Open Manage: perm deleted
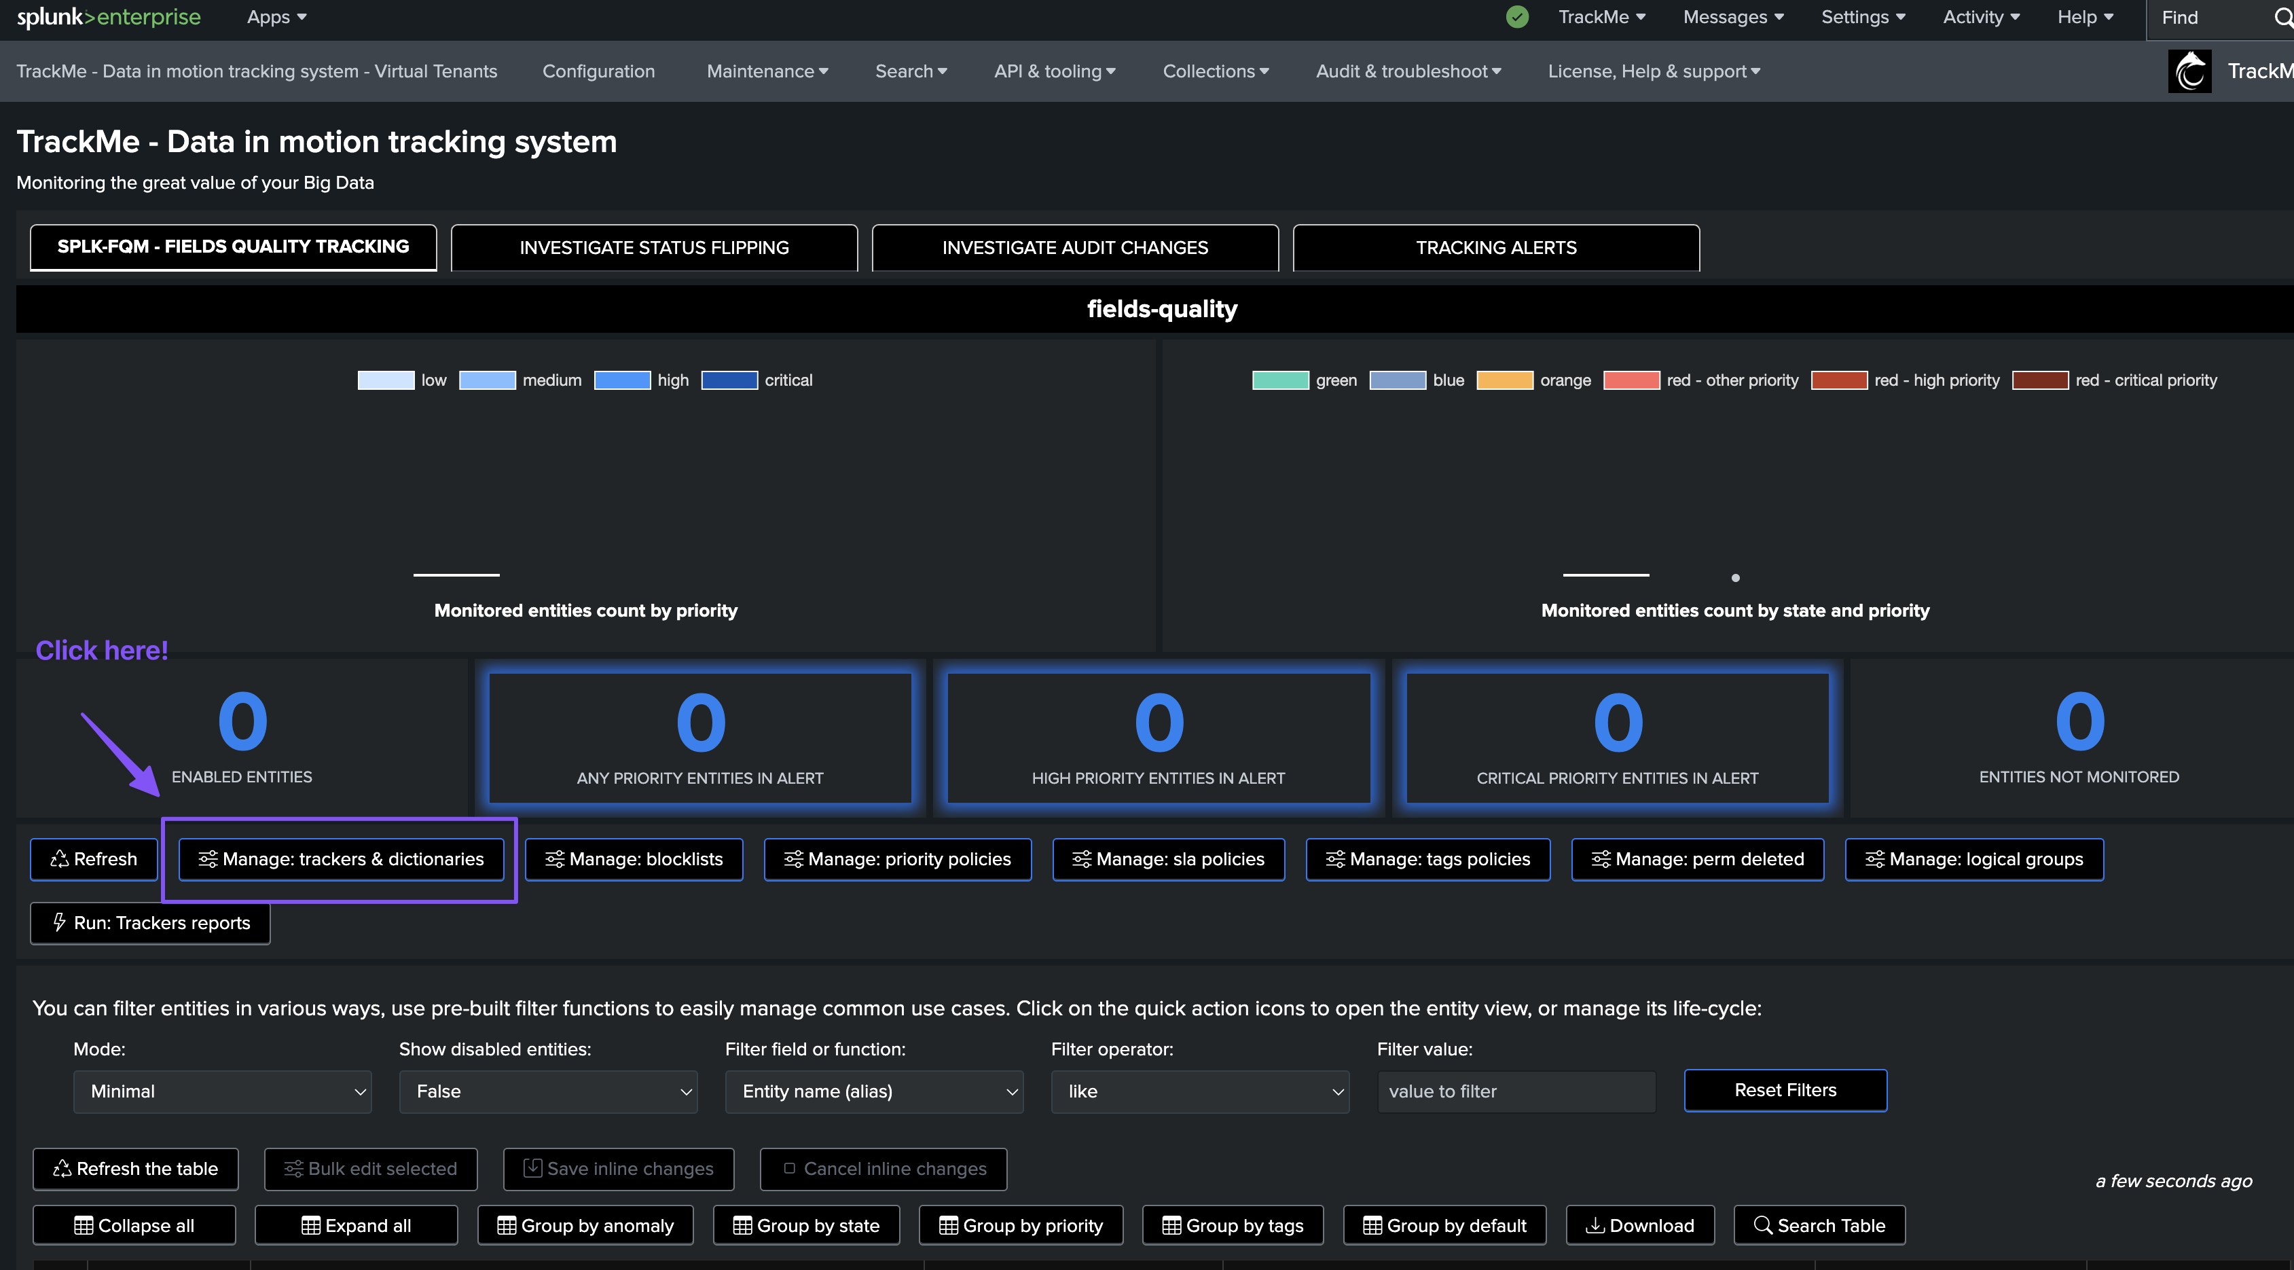 [1697, 858]
